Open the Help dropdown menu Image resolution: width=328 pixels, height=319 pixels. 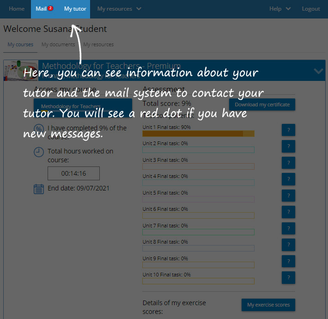(x=280, y=9)
